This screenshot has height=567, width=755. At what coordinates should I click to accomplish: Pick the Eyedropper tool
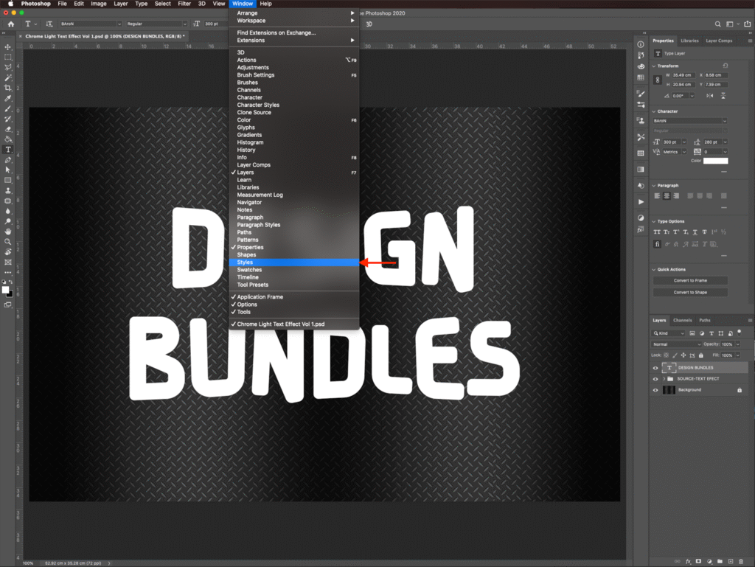[x=8, y=98]
